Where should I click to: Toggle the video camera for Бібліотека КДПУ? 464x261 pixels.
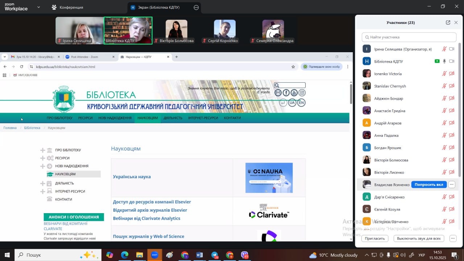point(452,61)
